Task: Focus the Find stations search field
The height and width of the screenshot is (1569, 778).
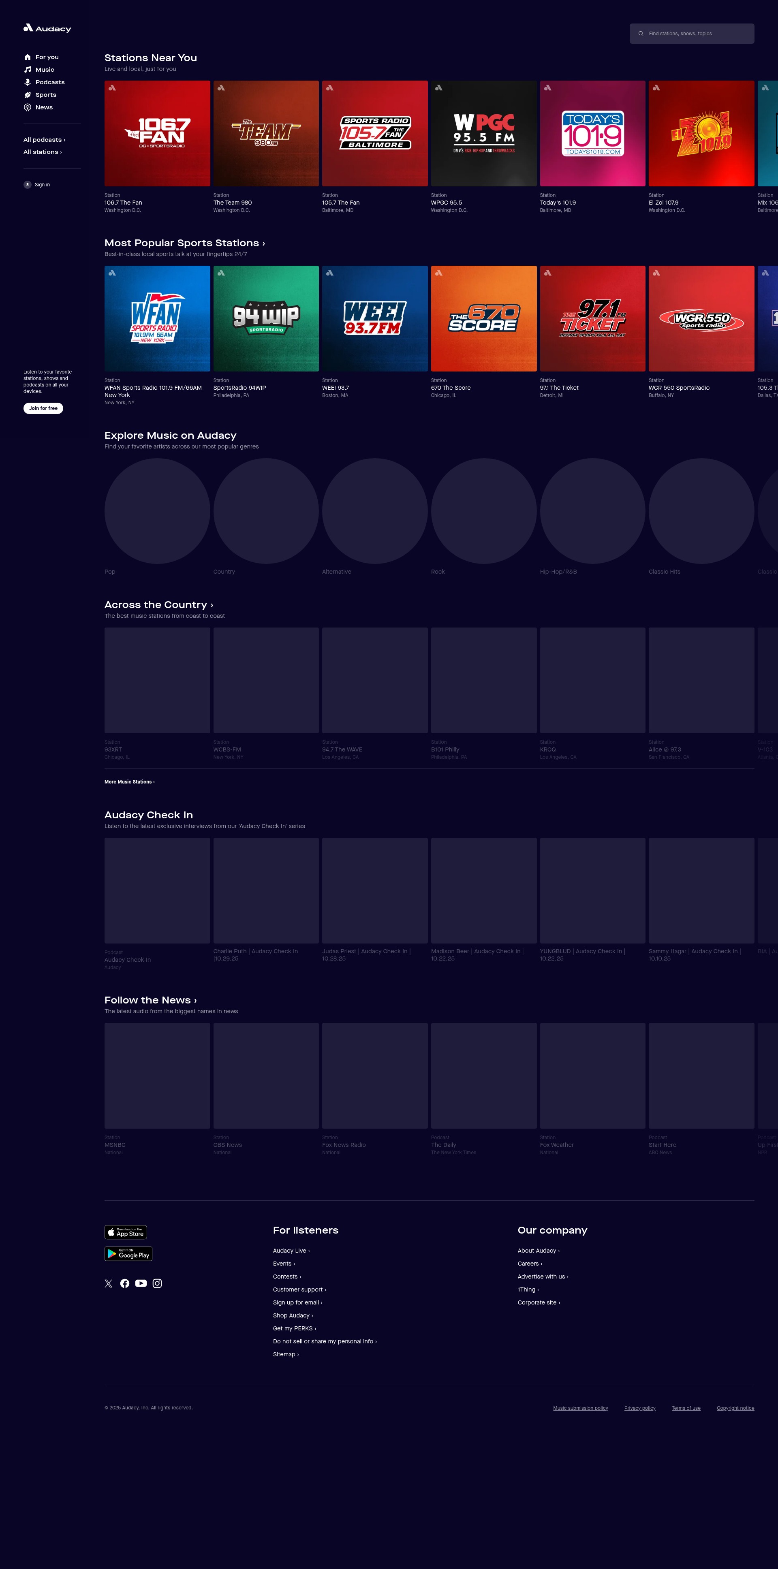Action: (691, 34)
